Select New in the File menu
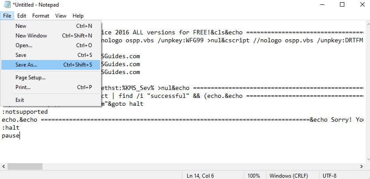This screenshot has height=179, width=370. pyautogui.click(x=50, y=26)
